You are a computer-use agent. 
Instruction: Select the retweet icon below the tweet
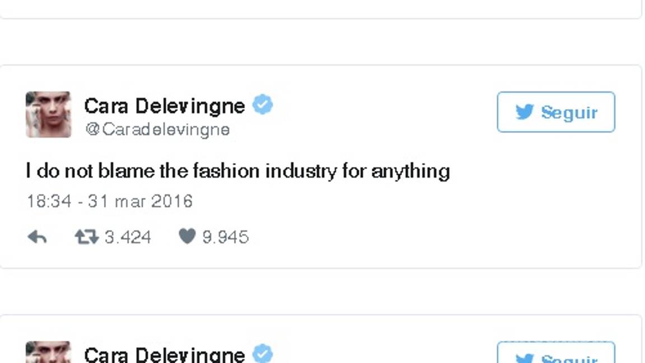87,237
